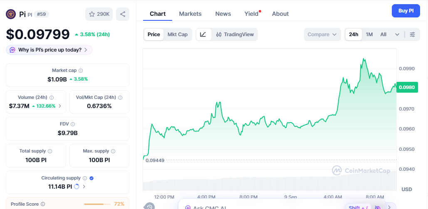The image size is (428, 209).
Task: Open the News tab
Action: (223, 14)
